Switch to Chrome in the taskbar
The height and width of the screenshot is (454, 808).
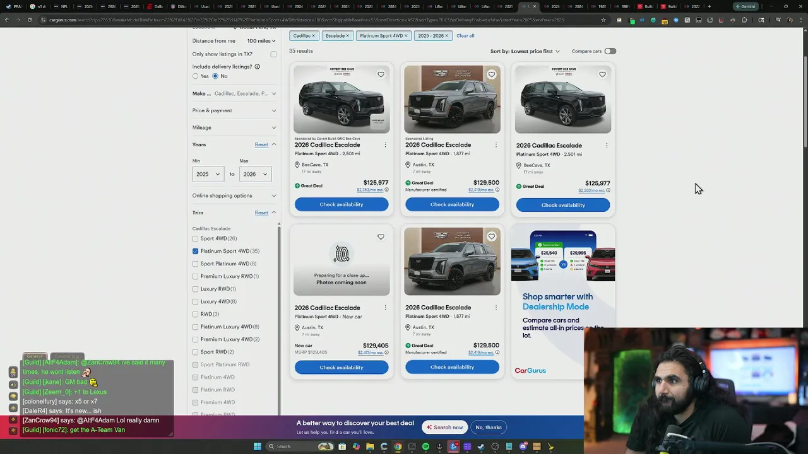pos(398,446)
